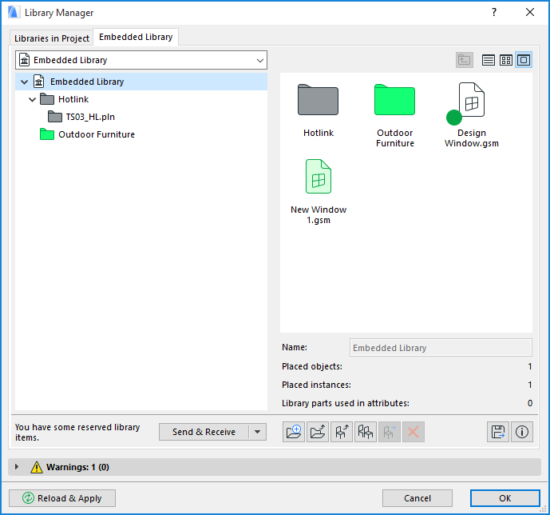Image resolution: width=550 pixels, height=515 pixels.
Task: Click Send & Receive button
Action: (204, 432)
